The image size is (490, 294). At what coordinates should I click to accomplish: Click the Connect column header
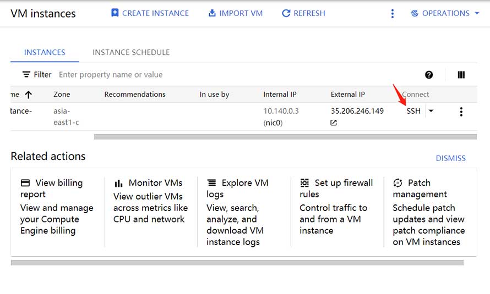click(x=415, y=95)
